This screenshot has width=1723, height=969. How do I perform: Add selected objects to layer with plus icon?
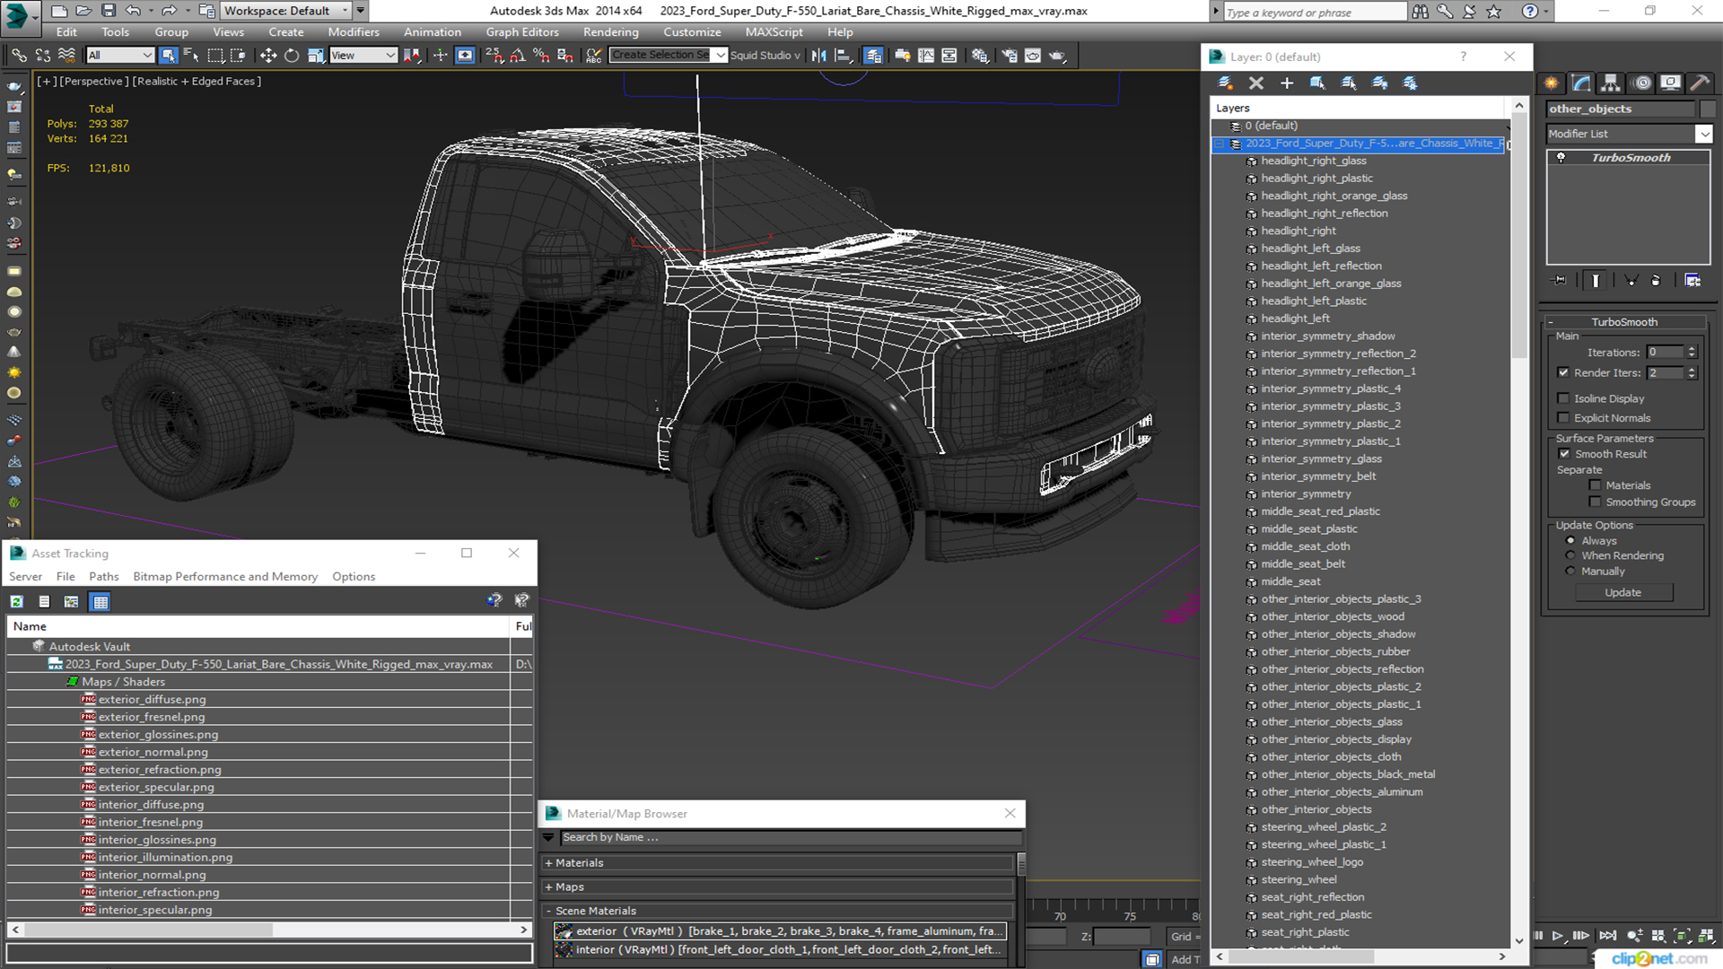tap(1287, 83)
